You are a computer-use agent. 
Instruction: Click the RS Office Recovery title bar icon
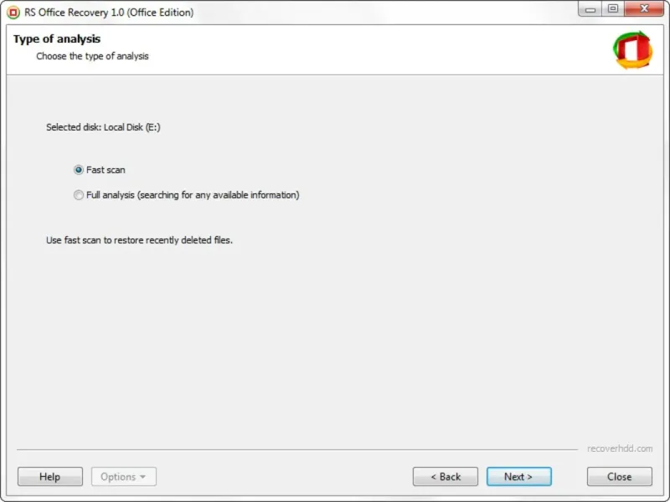[x=13, y=13]
